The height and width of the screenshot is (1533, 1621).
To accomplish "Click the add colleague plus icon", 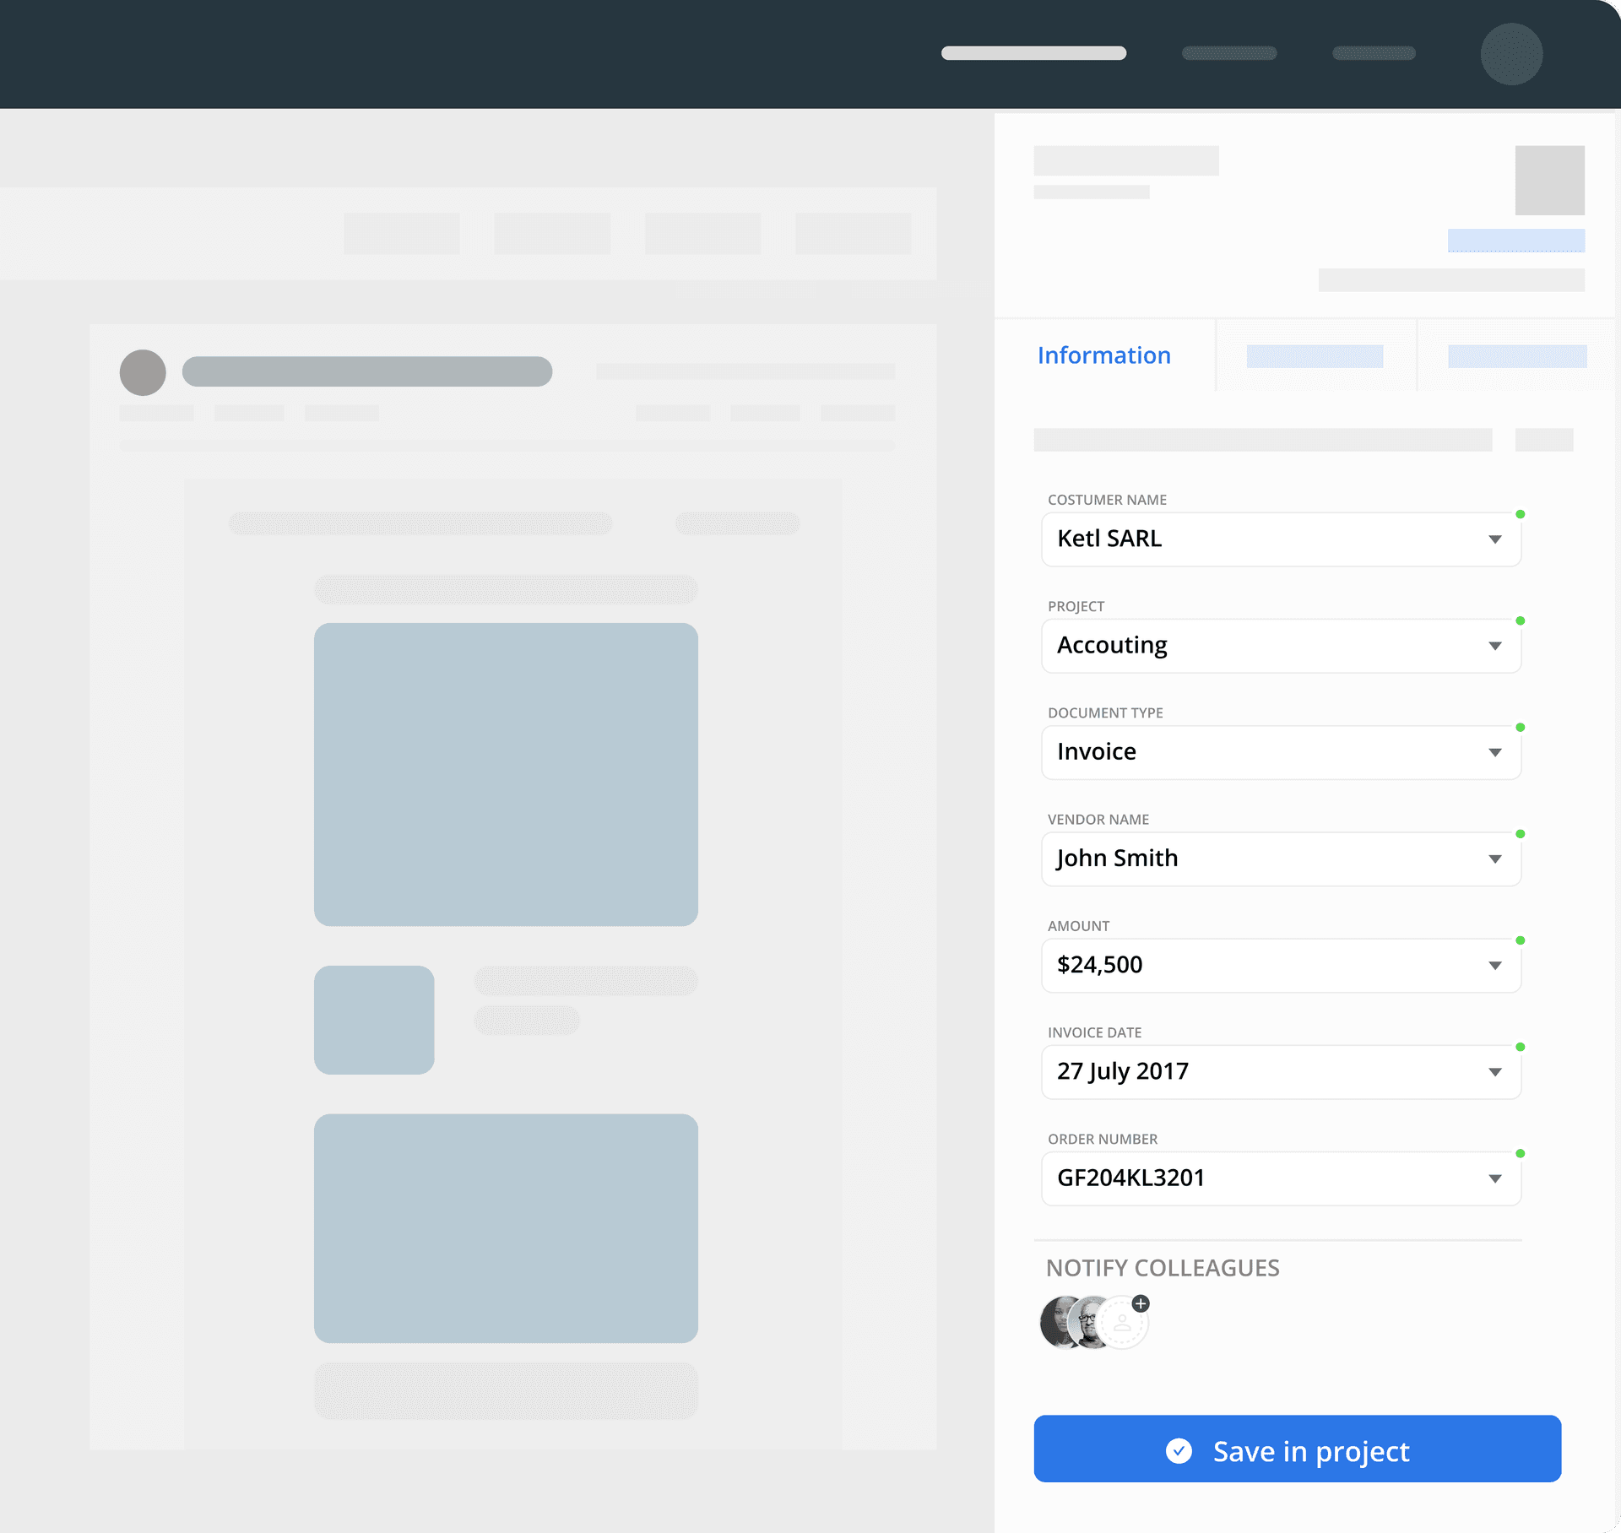I will point(1141,1303).
